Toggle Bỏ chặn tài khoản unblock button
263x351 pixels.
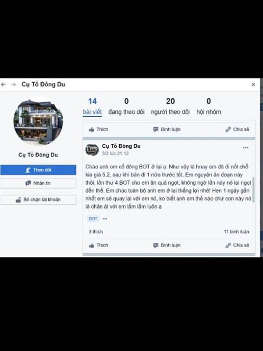pyautogui.click(x=38, y=200)
